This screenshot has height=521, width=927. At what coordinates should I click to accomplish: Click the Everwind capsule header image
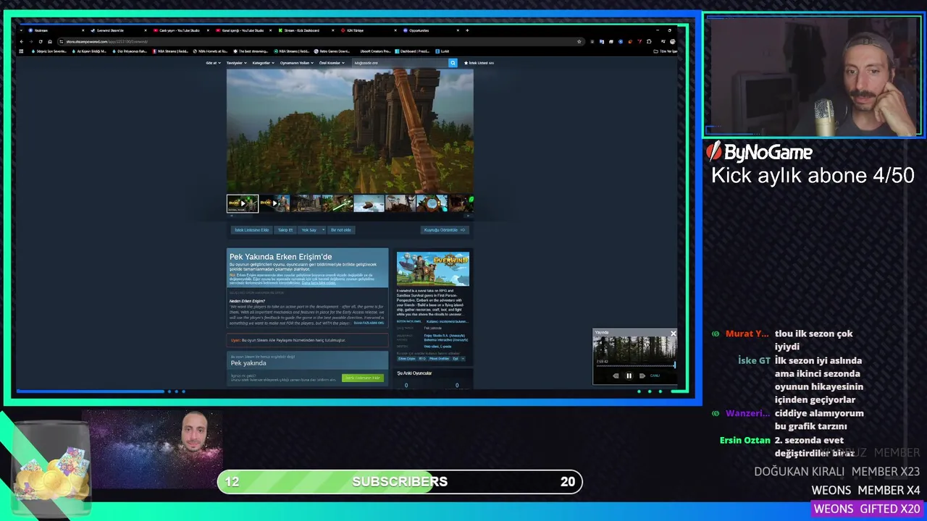coord(433,269)
